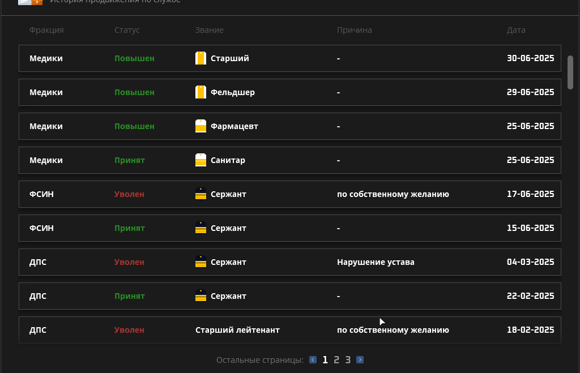Click Сержант badge in ДПС row dated 04-03-2025

pyautogui.click(x=201, y=261)
